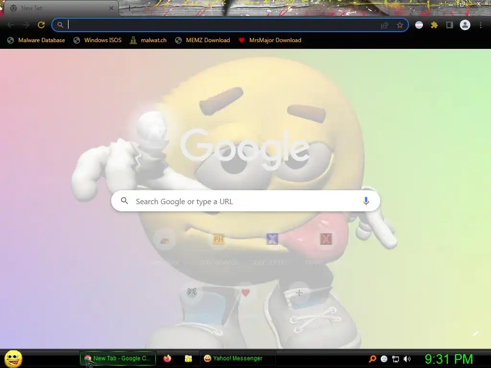Launch Firefox from the taskbar

point(167,358)
